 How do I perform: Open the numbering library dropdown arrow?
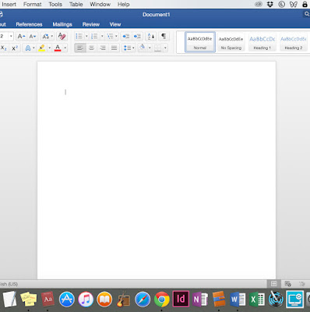[x=102, y=36]
